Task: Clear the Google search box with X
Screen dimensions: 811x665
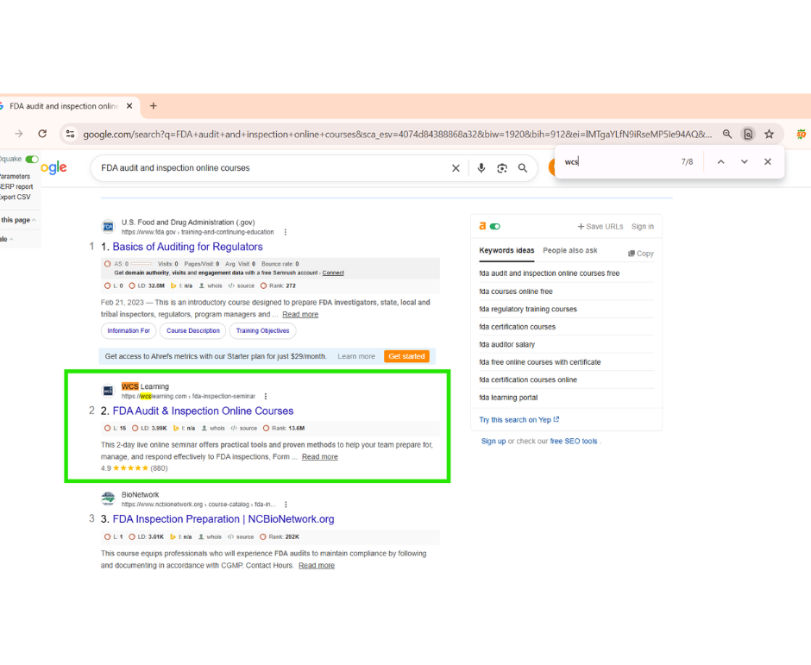Action: pyautogui.click(x=456, y=168)
